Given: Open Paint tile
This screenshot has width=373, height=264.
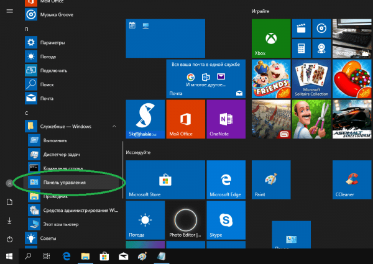Looking at the screenshot, I should tap(271, 180).
